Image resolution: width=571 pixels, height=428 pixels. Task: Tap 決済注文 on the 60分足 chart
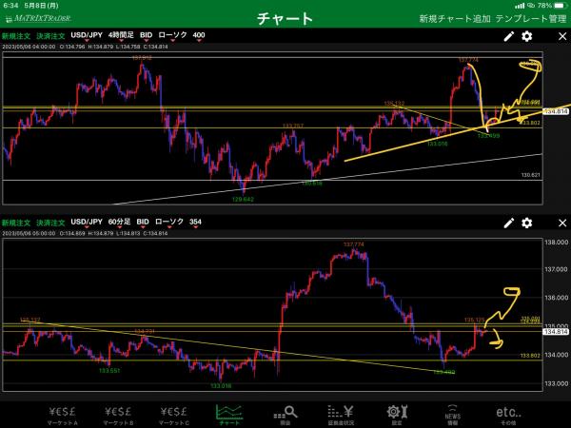[x=50, y=223]
